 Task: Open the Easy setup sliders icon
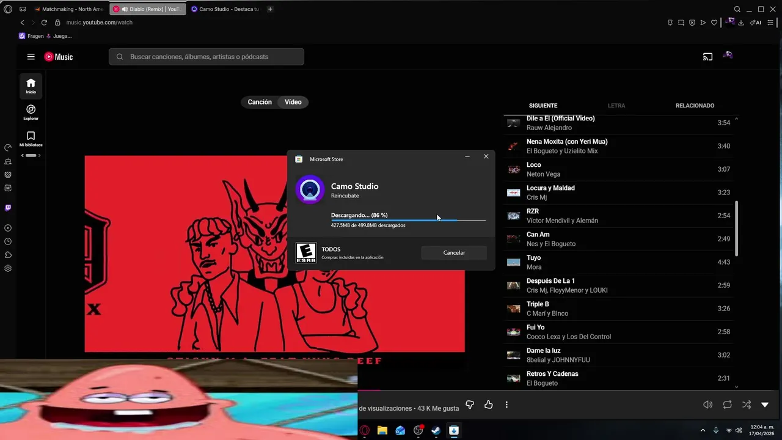(770, 23)
